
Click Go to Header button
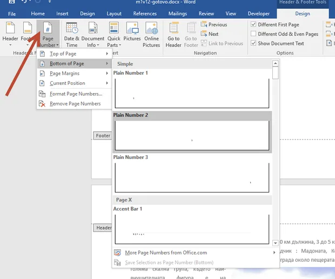[x=173, y=34]
